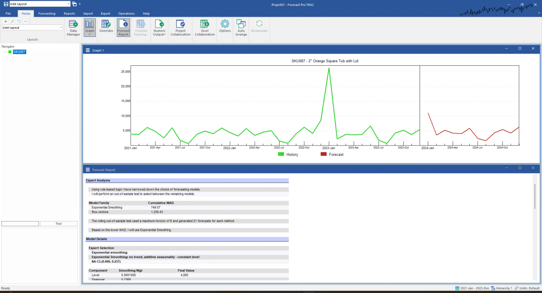Expand the Numeric Output dropdown arrow
Screen dimensions: 542x293
[164, 34]
